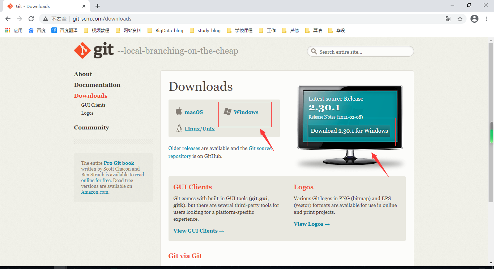The height and width of the screenshot is (269, 494).
Task: Click the read online for free link
Action: pos(112,177)
